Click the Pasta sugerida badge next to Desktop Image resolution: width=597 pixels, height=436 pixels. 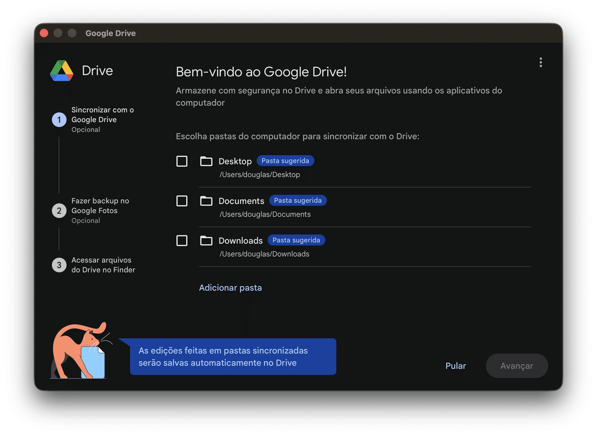(x=285, y=161)
